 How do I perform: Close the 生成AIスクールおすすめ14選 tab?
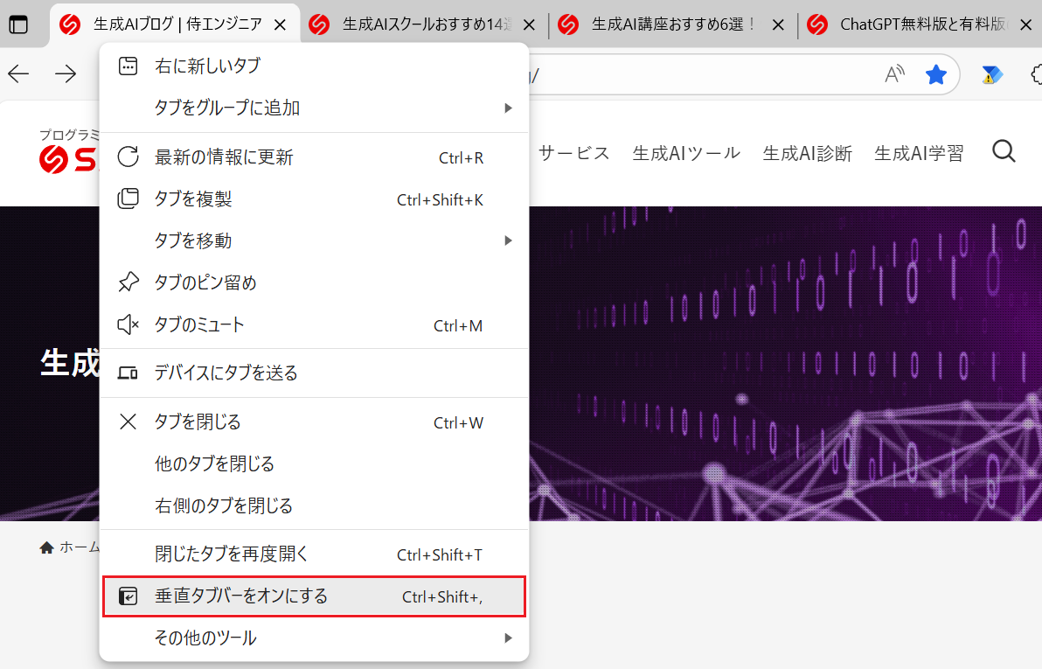(x=529, y=25)
